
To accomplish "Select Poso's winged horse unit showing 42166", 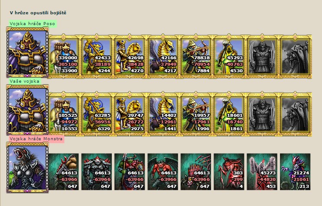I will tap(163, 57).
